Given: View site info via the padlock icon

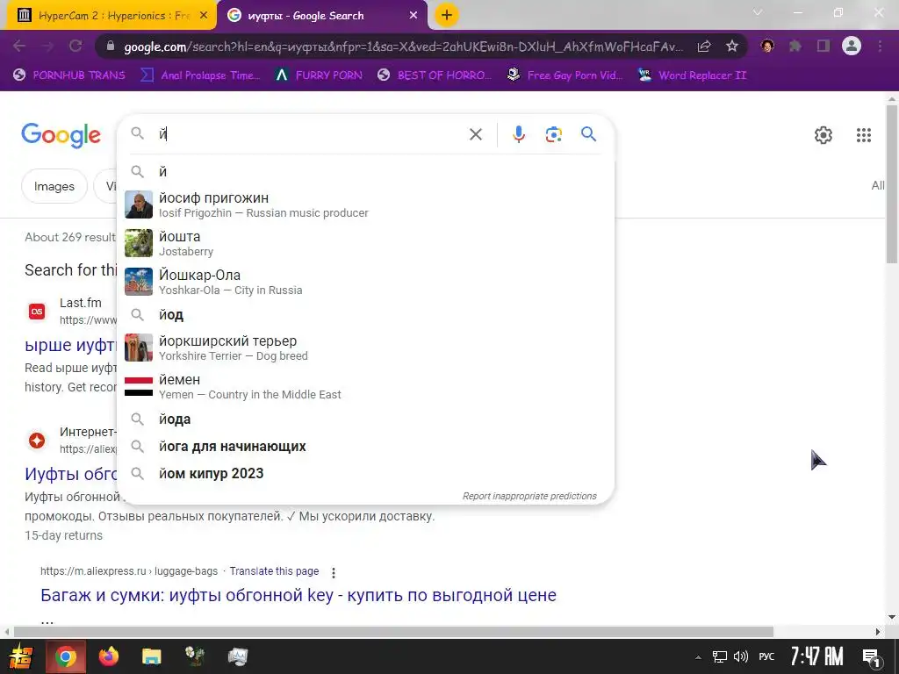Looking at the screenshot, I should click(x=111, y=47).
